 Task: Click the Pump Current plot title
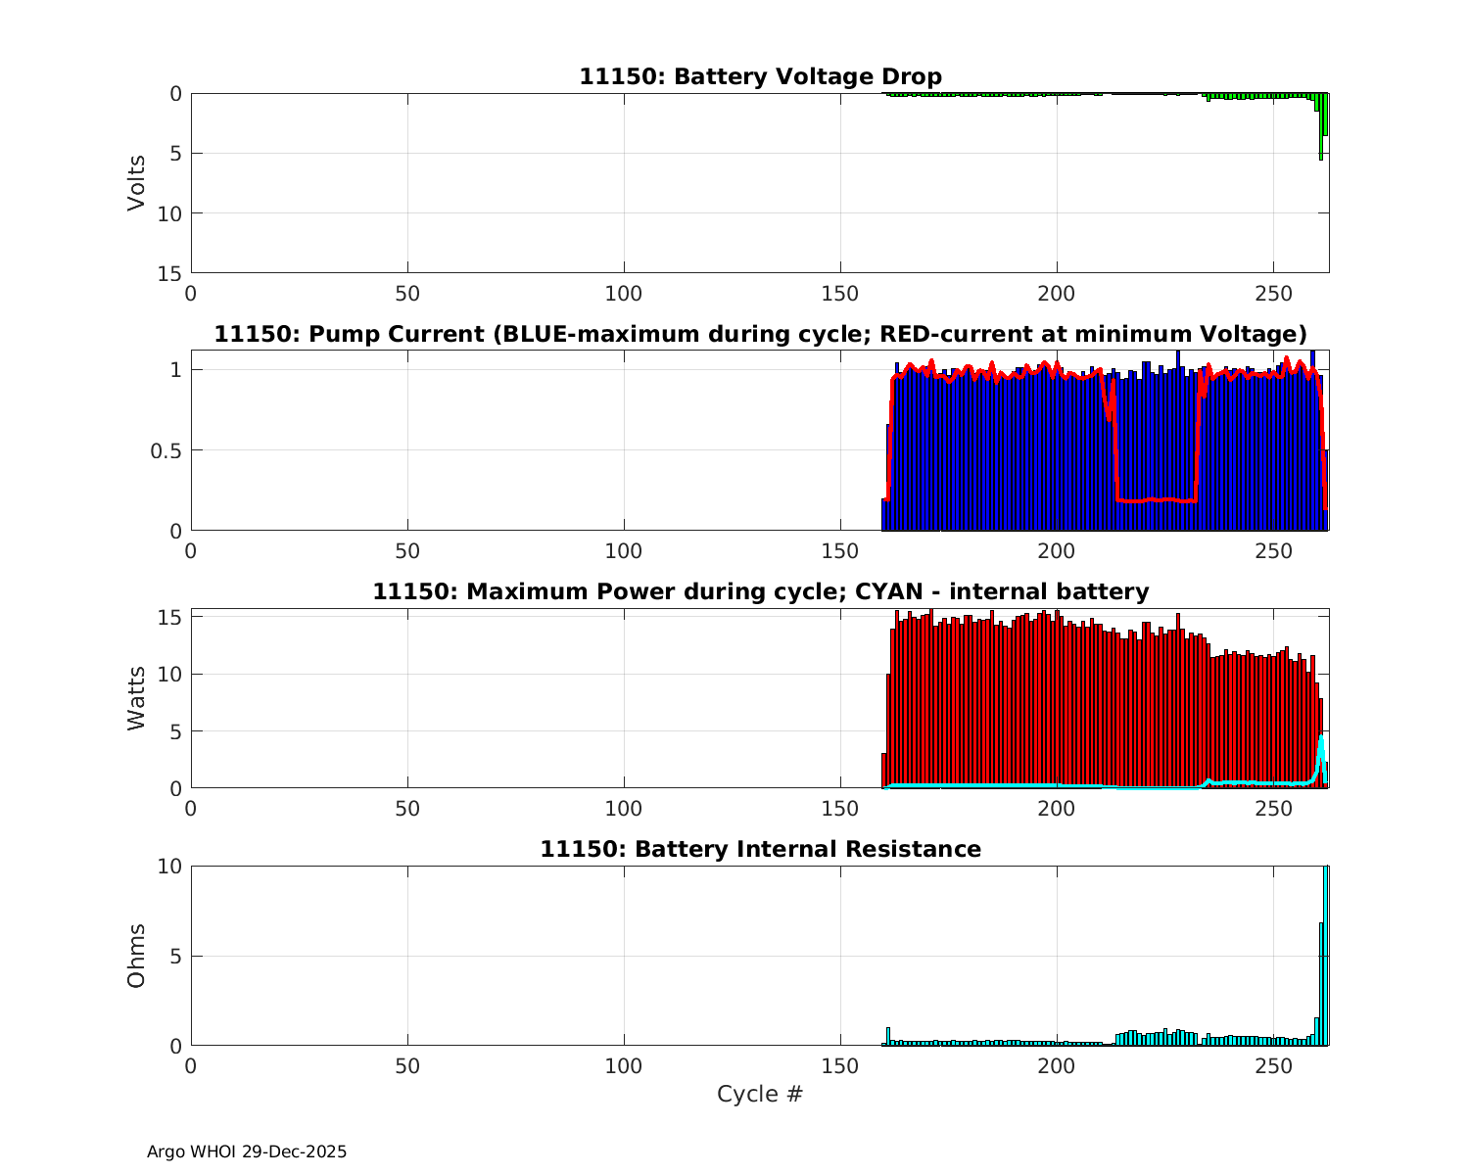[x=760, y=334]
